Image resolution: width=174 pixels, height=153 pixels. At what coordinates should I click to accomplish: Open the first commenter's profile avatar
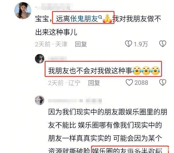(23, 11)
